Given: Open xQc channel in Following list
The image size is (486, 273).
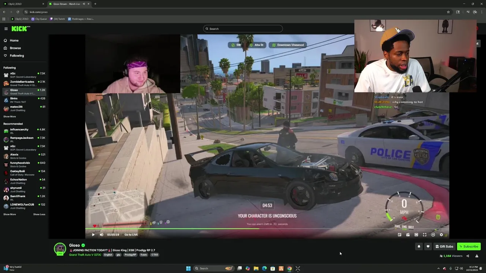Looking at the screenshot, I should (x=24, y=75).
